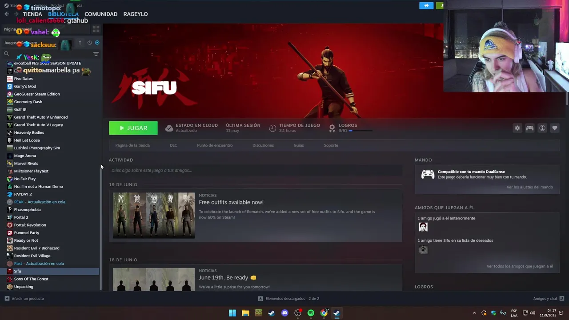The height and width of the screenshot is (320, 569).
Task: Open Chrome from taskbar
Action: pos(324,313)
